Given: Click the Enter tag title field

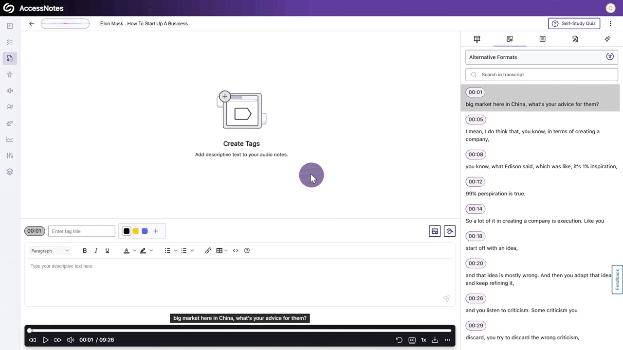Looking at the screenshot, I should tap(82, 231).
